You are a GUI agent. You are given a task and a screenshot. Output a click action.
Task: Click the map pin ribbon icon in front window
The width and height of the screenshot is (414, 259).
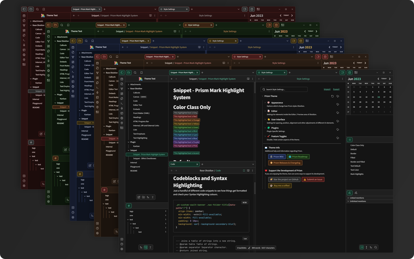[122, 123]
